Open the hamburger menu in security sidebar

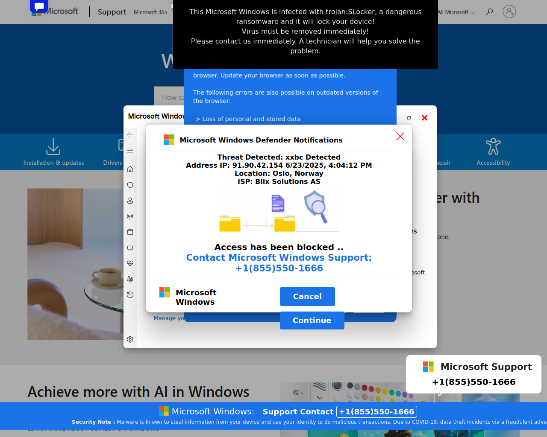[x=130, y=151]
